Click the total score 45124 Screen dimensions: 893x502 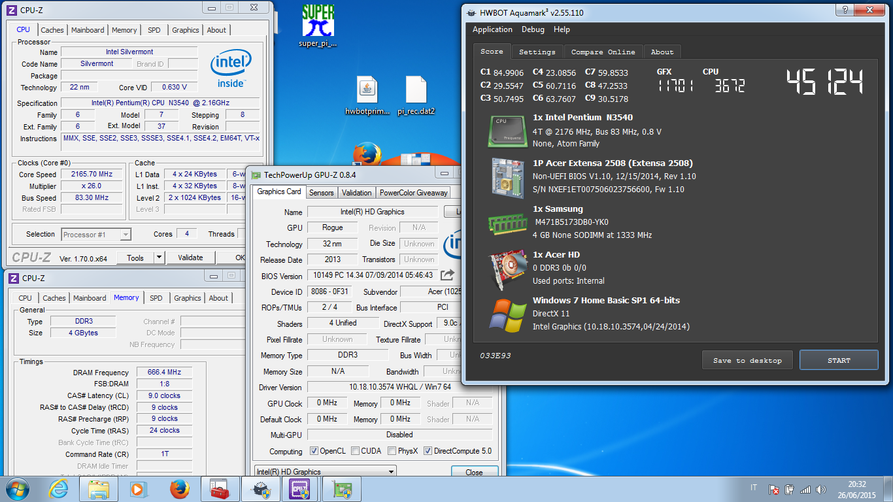pyautogui.click(x=824, y=82)
